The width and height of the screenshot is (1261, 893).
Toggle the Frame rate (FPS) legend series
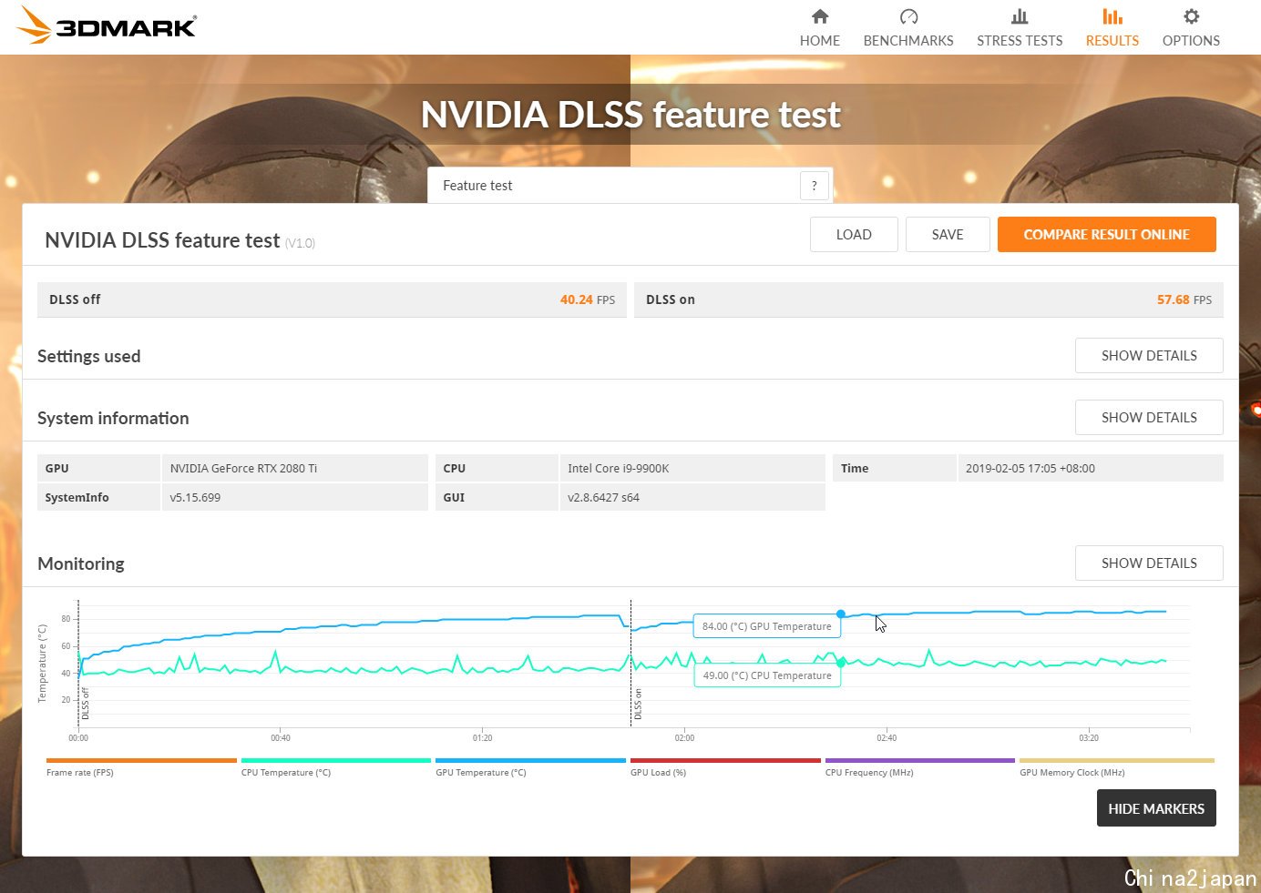click(141, 766)
